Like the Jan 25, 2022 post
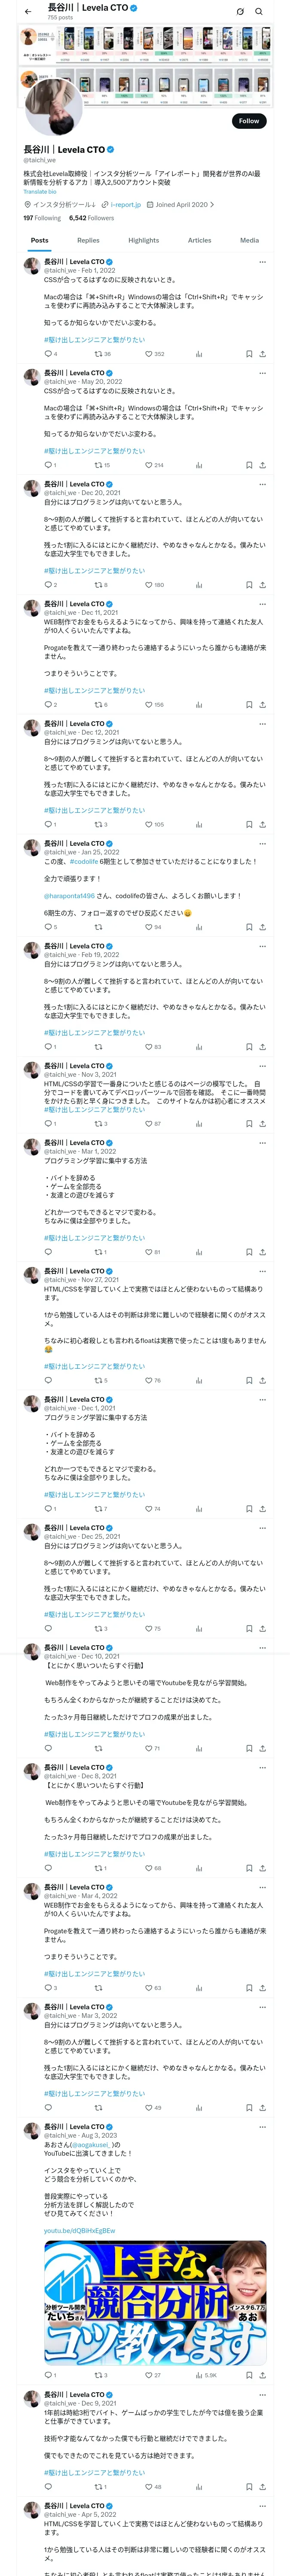This screenshot has height=2576, width=290. pos(148,927)
